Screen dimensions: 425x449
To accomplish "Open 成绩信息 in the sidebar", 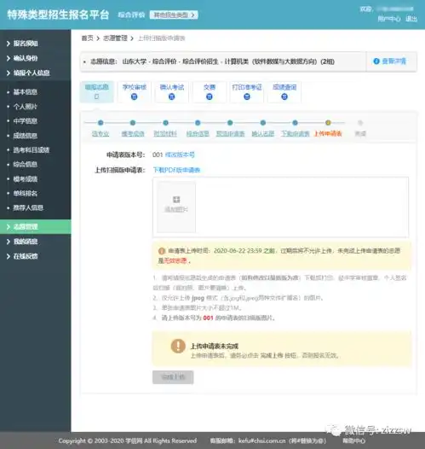I will [x=26, y=136].
